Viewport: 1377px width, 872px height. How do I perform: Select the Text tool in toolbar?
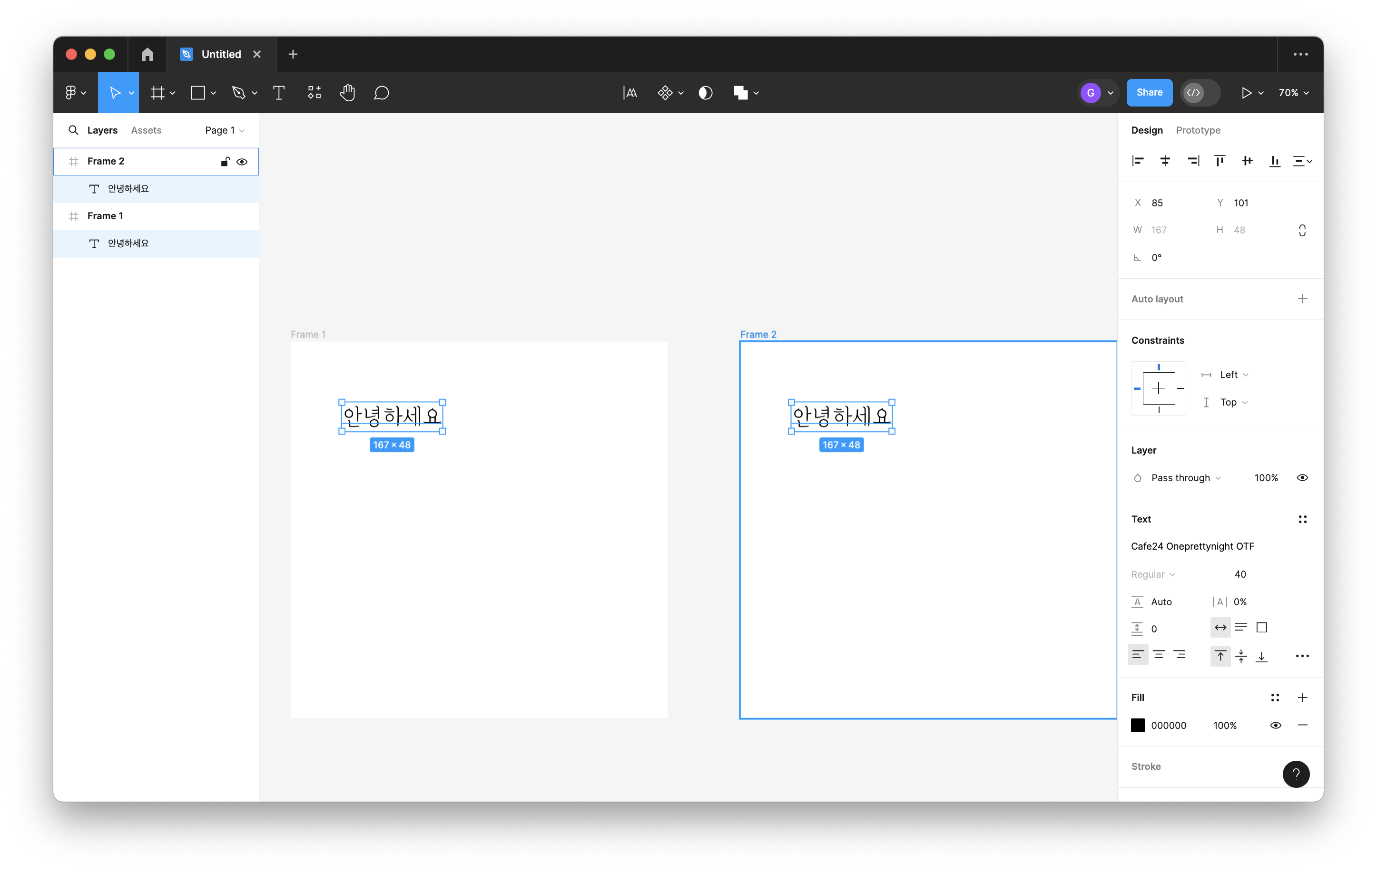point(278,93)
